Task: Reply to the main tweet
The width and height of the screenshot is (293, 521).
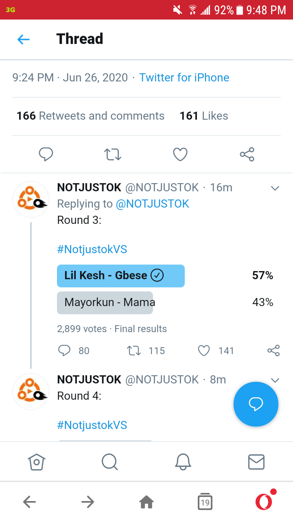Action: pyautogui.click(x=46, y=154)
